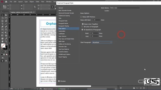Adjust End lines stepper
Screen dimensions: 161x90
(x=91, y=36)
